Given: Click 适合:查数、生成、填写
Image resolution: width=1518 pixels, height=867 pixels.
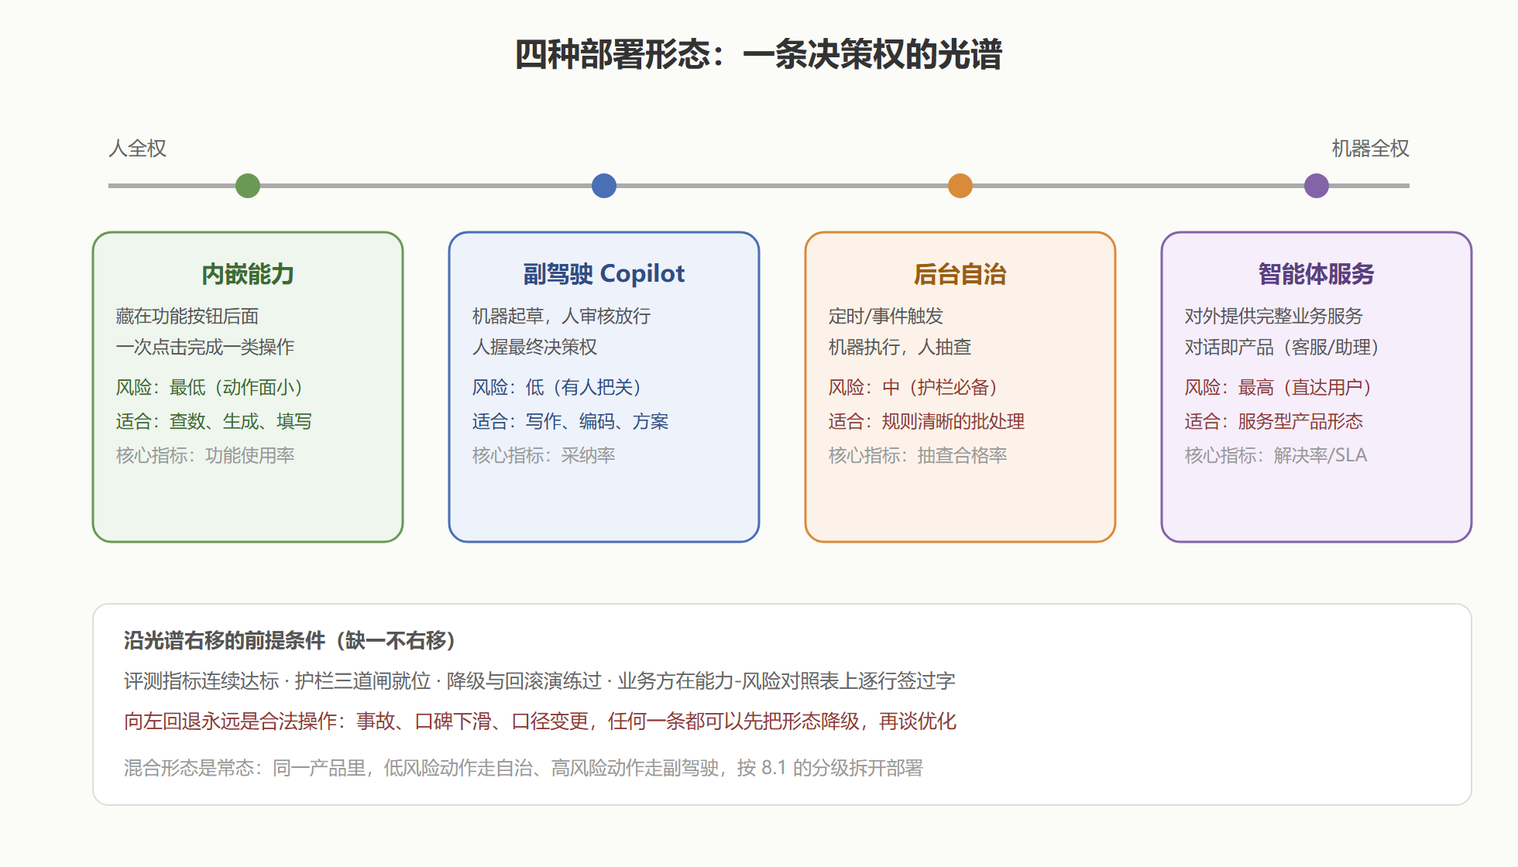Looking at the screenshot, I should (x=215, y=421).
